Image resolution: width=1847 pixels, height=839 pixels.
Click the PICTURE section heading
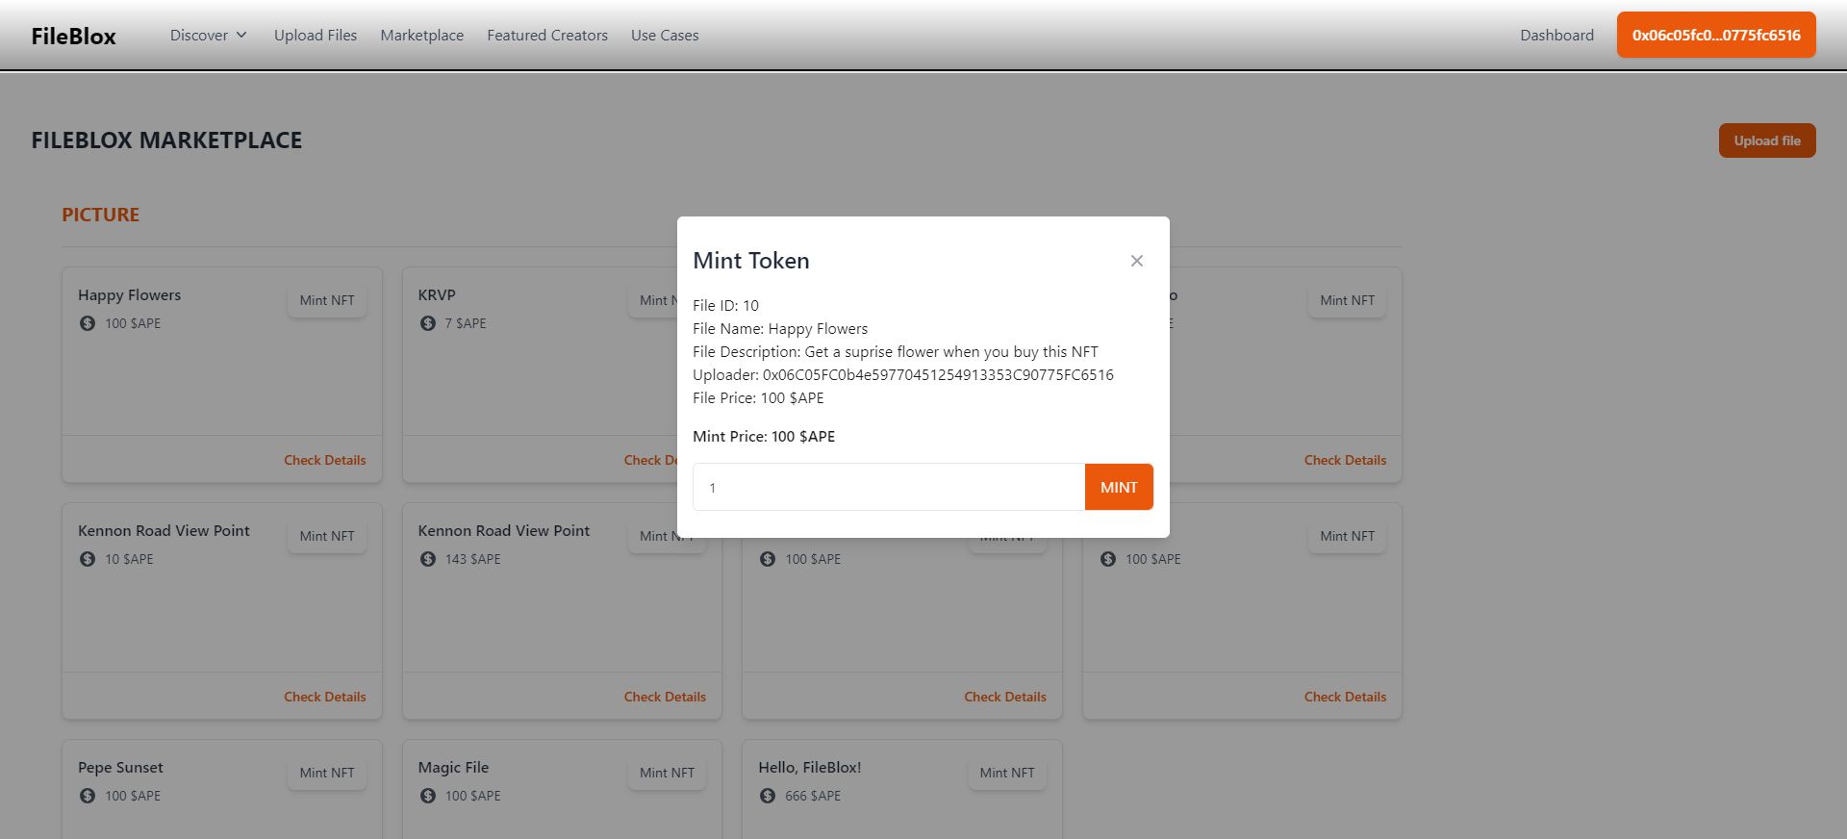(101, 215)
